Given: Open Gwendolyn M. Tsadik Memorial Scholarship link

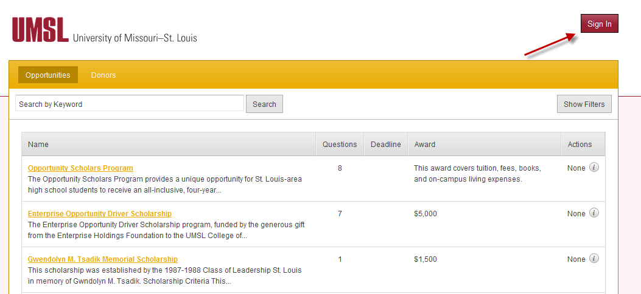Looking at the screenshot, I should [103, 259].
